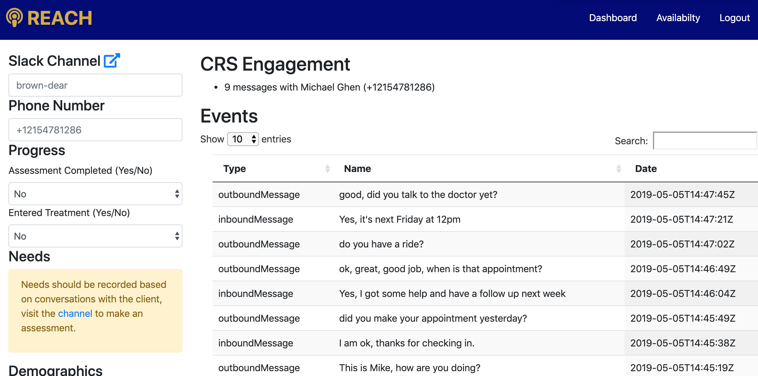Select the 'do you have a ride?' row

(381, 244)
